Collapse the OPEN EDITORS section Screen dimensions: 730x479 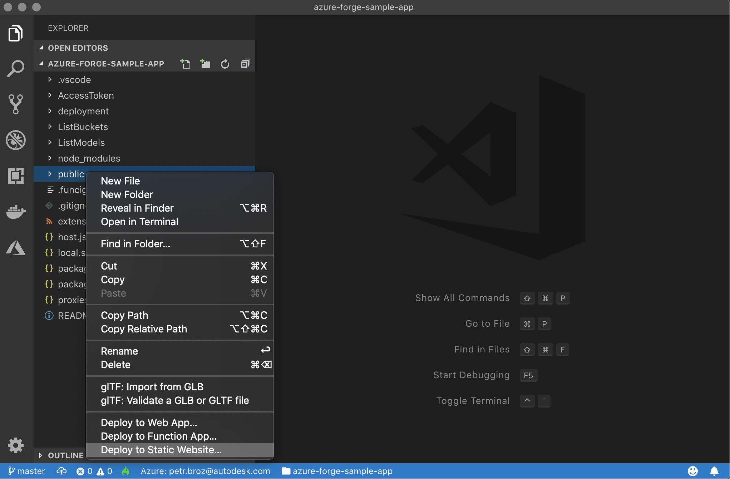(144, 48)
